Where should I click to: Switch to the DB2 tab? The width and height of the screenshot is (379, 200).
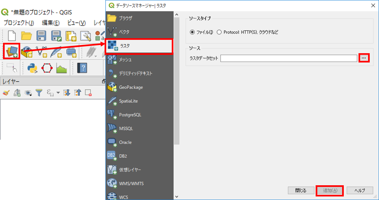tap(140, 156)
